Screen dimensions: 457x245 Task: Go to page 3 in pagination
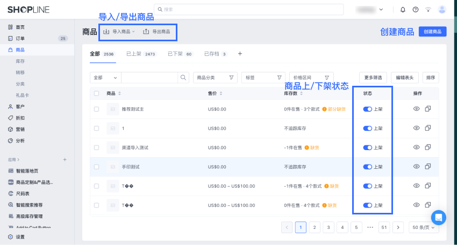tap(329, 227)
